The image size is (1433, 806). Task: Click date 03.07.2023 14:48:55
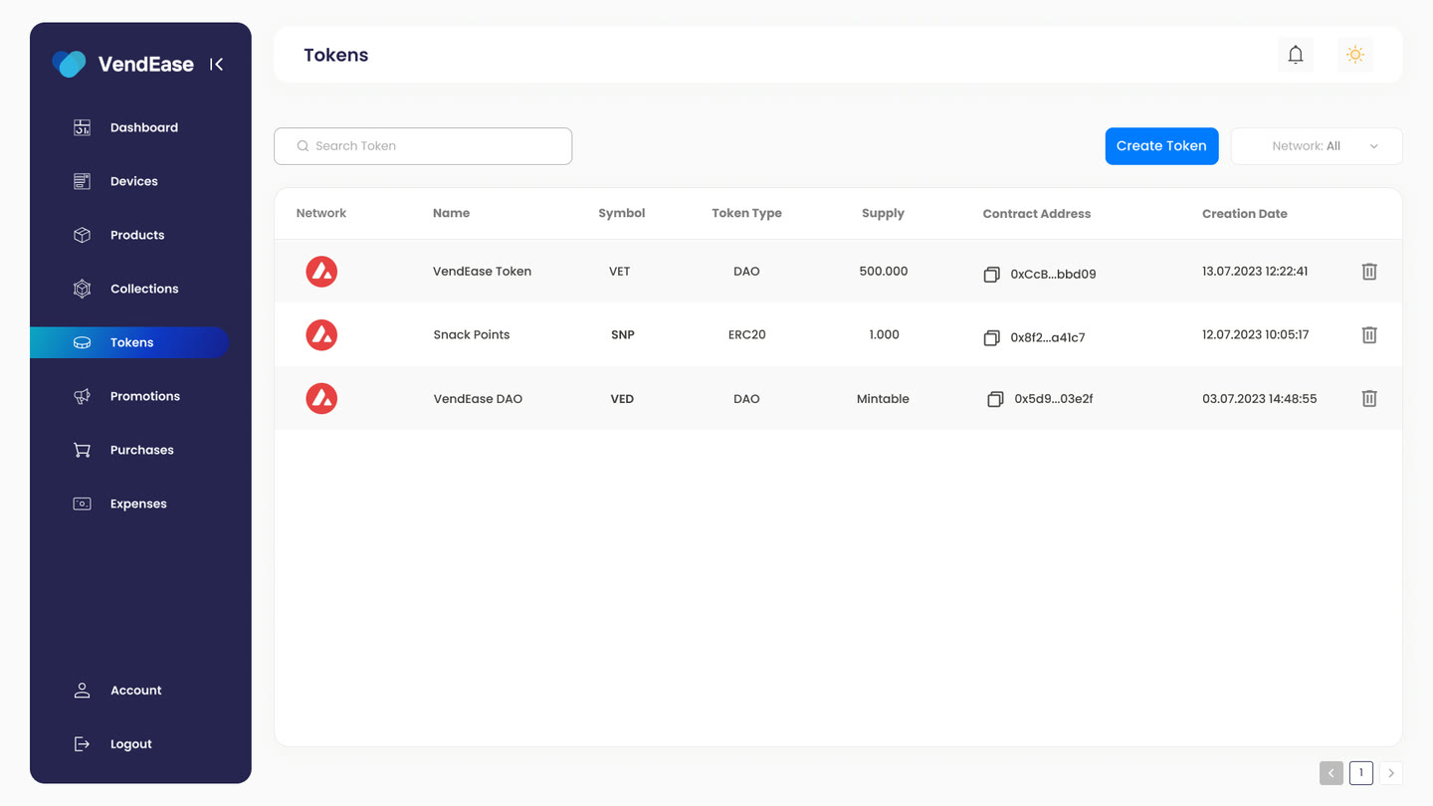pos(1259,398)
